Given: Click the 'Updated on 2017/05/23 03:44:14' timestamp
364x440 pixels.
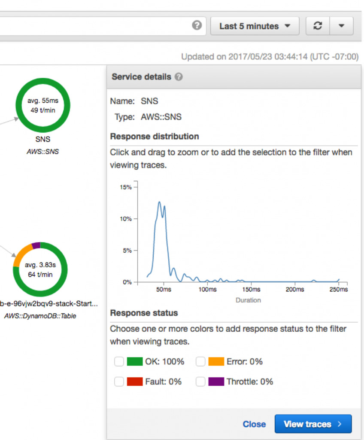Looking at the screenshot, I should click(x=270, y=57).
